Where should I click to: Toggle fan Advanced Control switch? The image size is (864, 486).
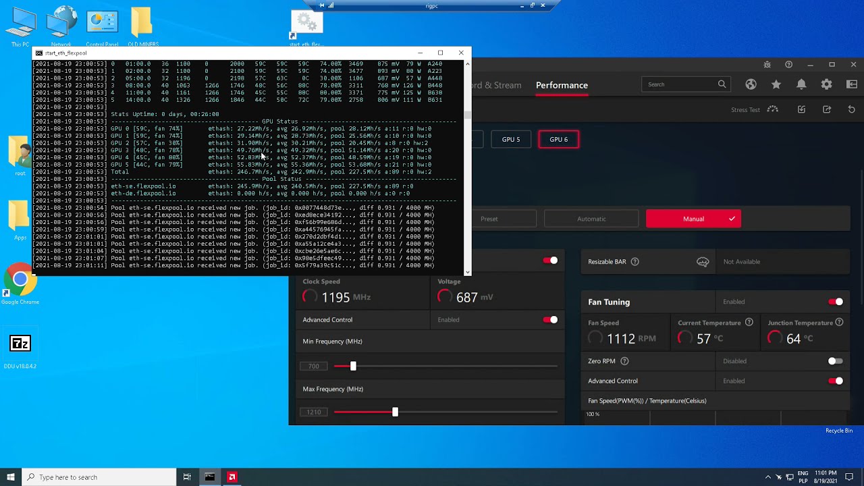pos(836,381)
